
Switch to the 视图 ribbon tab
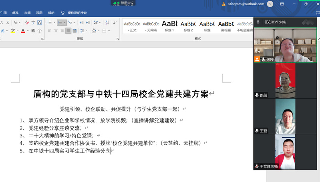pos(39,13)
